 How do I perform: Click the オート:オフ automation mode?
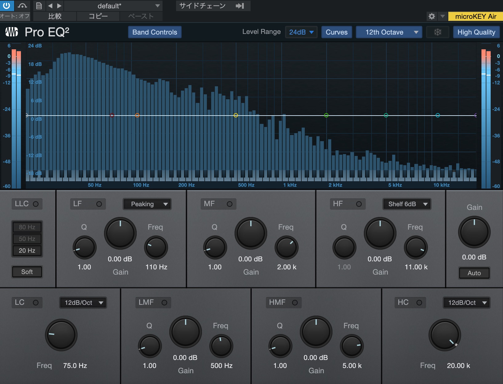[15, 16]
